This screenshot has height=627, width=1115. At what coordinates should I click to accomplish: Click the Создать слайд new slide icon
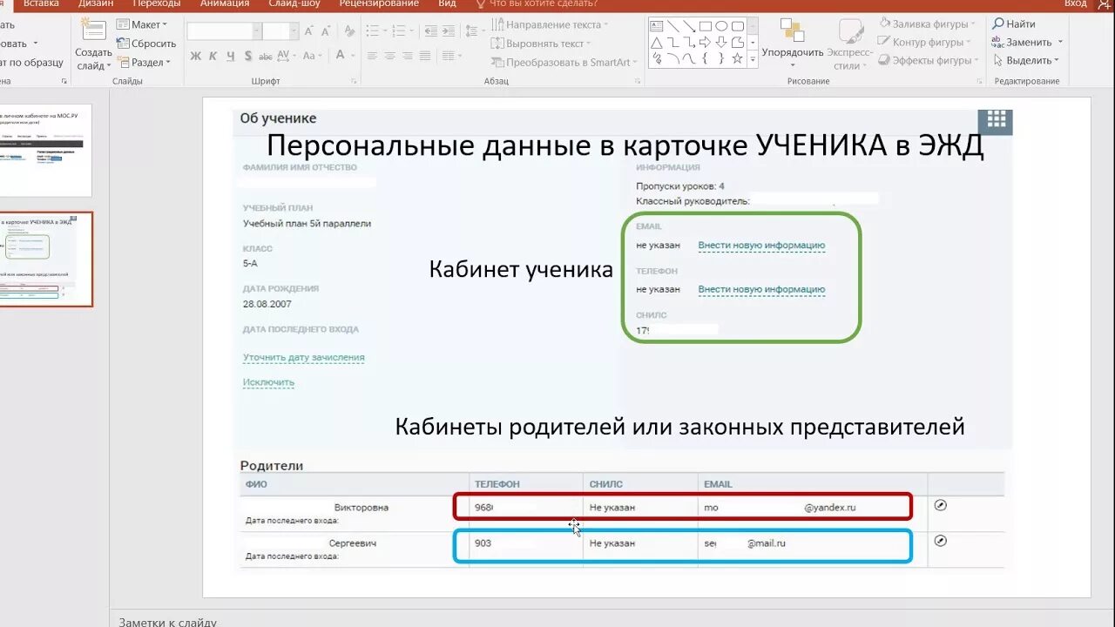click(x=93, y=30)
